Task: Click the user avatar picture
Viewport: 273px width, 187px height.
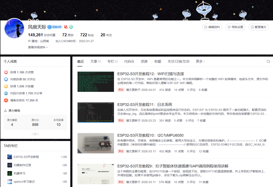Action: [x=14, y=28]
